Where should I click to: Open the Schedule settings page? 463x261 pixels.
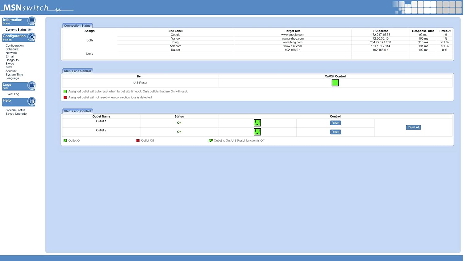click(x=12, y=49)
